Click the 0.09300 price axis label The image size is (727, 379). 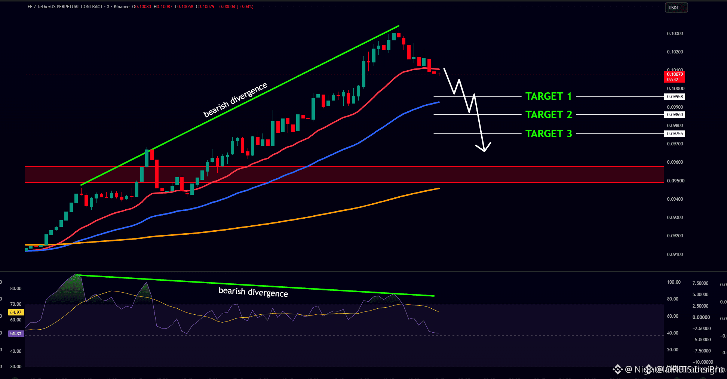click(x=675, y=218)
